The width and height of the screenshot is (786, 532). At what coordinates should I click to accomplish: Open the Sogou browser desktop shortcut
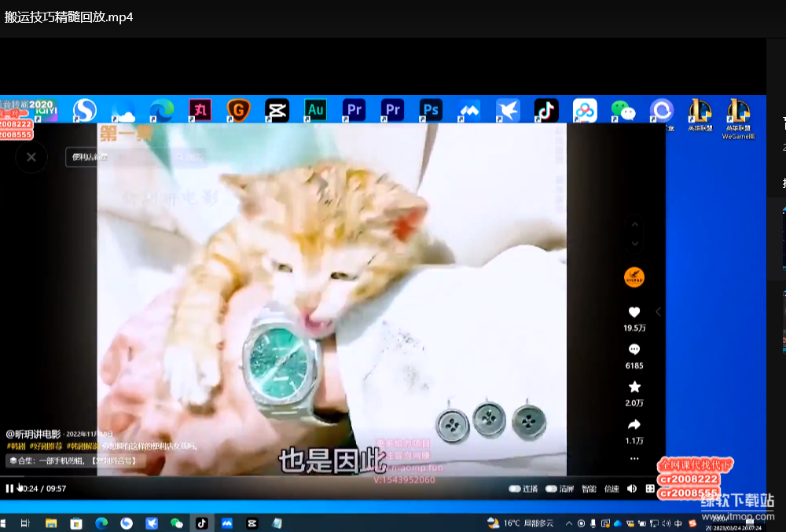(85, 110)
